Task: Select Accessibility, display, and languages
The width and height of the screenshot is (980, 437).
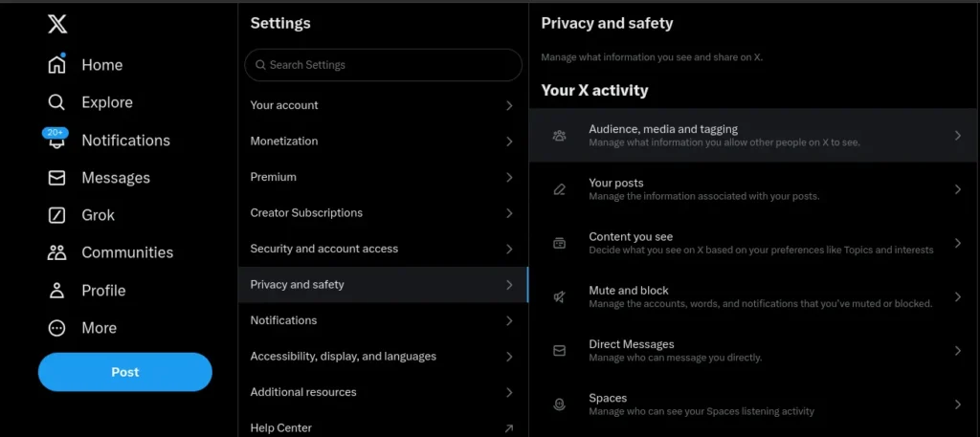Action: point(343,357)
